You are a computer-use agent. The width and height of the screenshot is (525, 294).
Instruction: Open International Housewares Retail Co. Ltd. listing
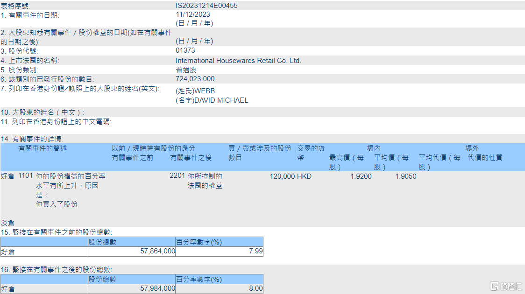(x=239, y=60)
